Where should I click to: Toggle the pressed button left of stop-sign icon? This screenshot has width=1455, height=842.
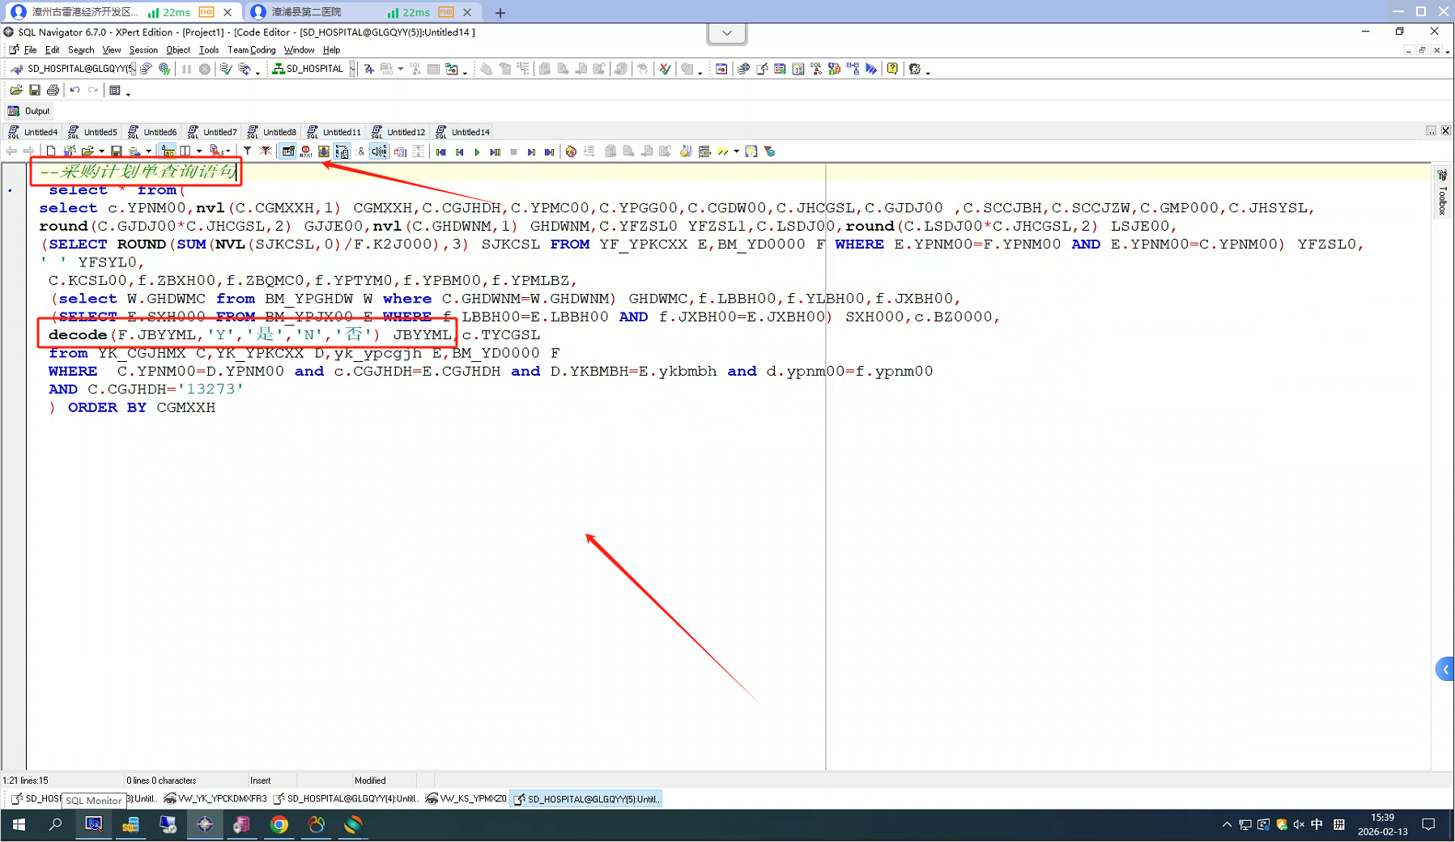tap(288, 151)
